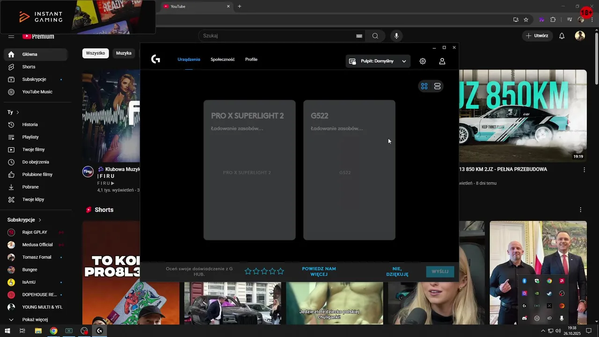599x337 pixels.
Task: Open Medusa Official channel
Action: pos(36,245)
